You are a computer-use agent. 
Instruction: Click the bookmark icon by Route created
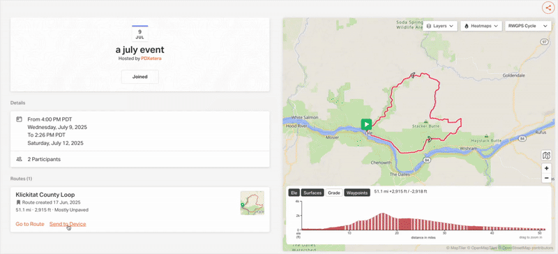point(18,202)
